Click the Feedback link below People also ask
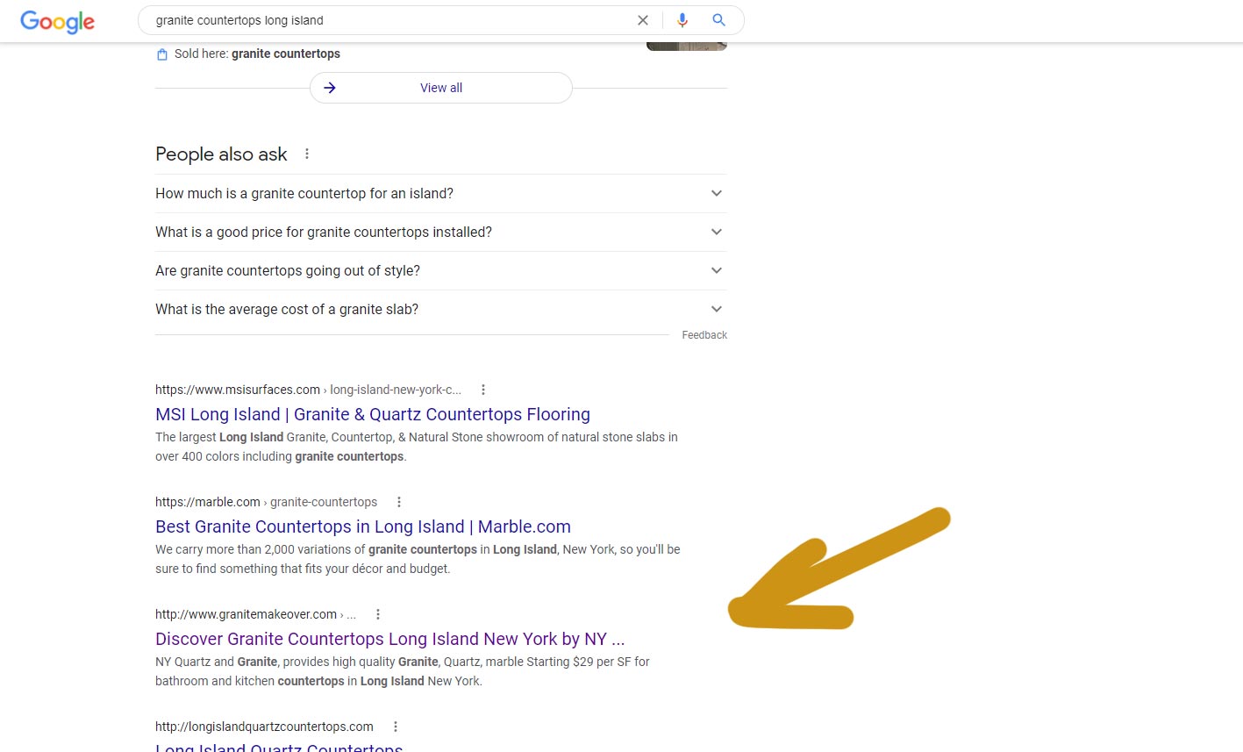This screenshot has width=1243, height=752. coord(704,335)
